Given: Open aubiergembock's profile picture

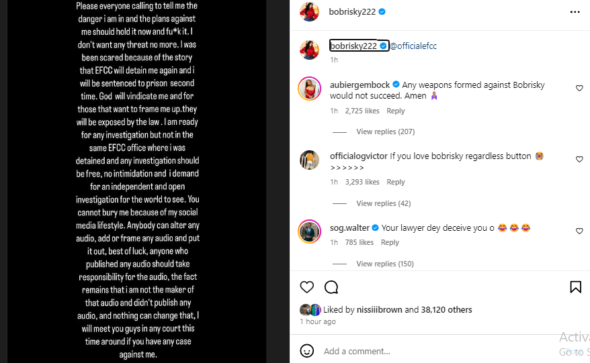Looking at the screenshot, I should coord(309,88).
